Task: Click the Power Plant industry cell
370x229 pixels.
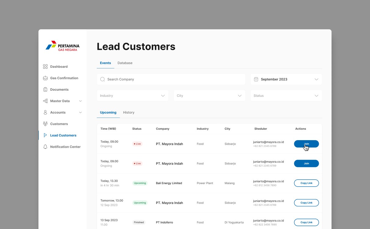Action: (x=205, y=183)
